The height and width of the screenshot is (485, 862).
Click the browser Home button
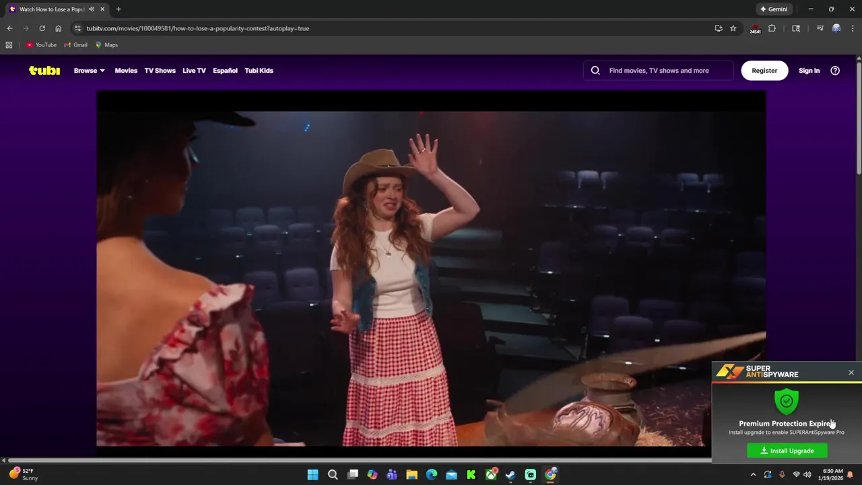pos(58,28)
